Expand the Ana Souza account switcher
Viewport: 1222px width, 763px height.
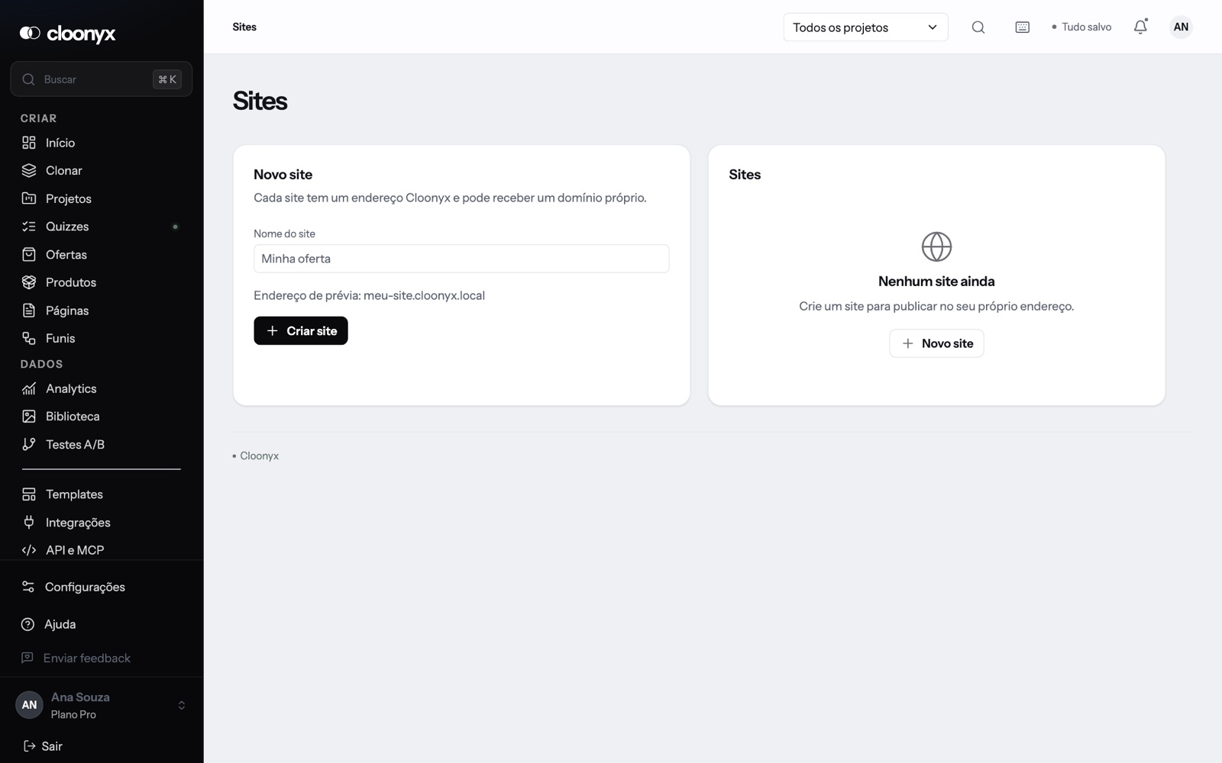(182, 705)
